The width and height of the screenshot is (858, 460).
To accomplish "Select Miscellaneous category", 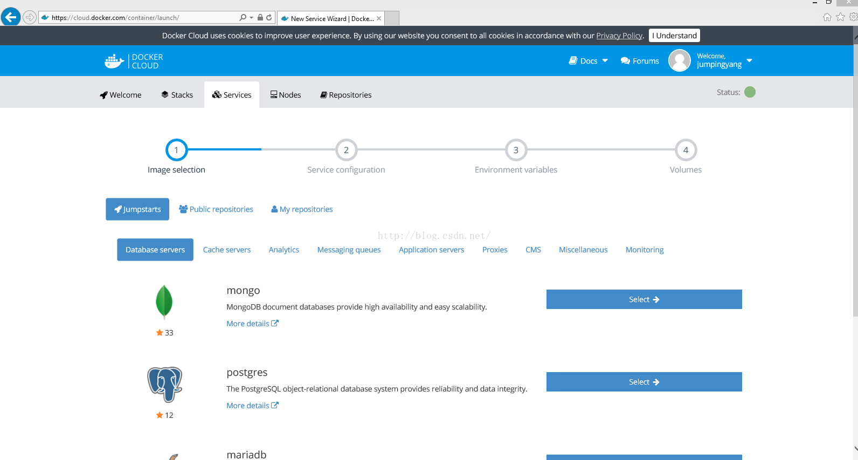I will [583, 250].
